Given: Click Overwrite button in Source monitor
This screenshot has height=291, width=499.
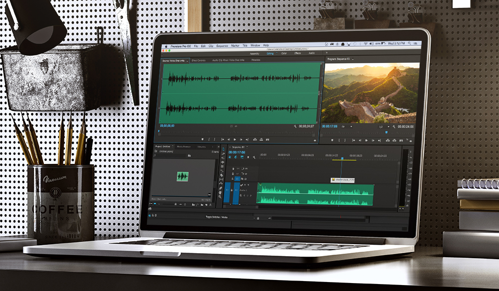Looking at the screenshot, I should click(x=261, y=140).
